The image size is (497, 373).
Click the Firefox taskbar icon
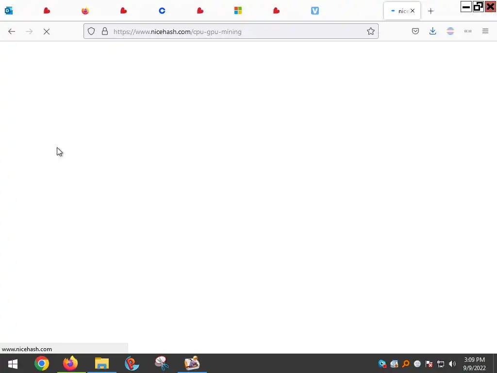click(x=70, y=363)
